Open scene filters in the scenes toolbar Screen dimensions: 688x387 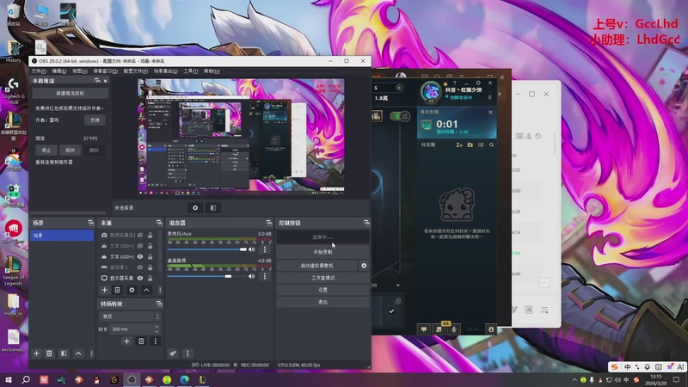point(64,353)
